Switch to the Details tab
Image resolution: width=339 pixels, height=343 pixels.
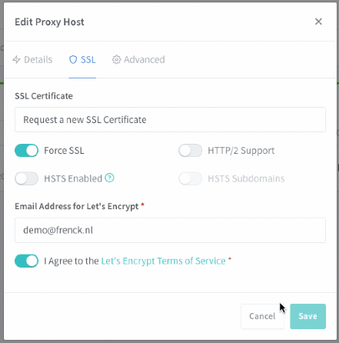pyautogui.click(x=32, y=59)
